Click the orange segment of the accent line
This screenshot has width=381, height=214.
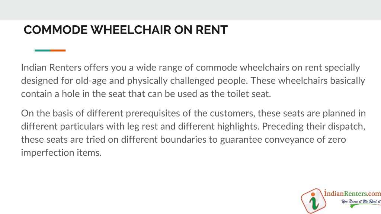click(58, 51)
